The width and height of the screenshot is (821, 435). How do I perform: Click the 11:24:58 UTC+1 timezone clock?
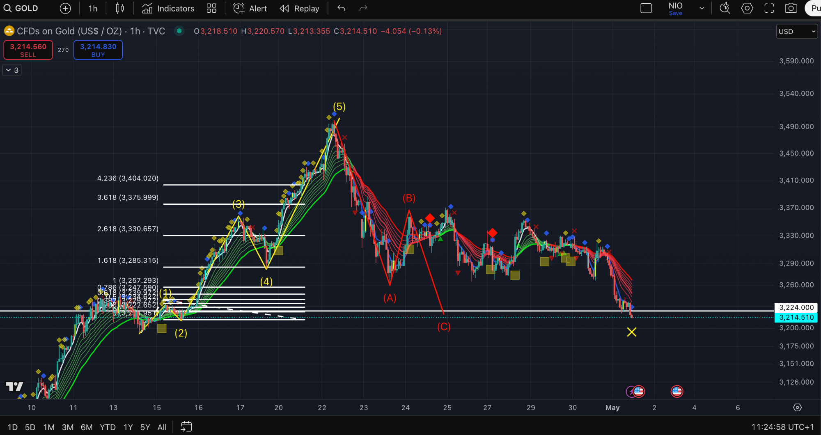point(782,427)
